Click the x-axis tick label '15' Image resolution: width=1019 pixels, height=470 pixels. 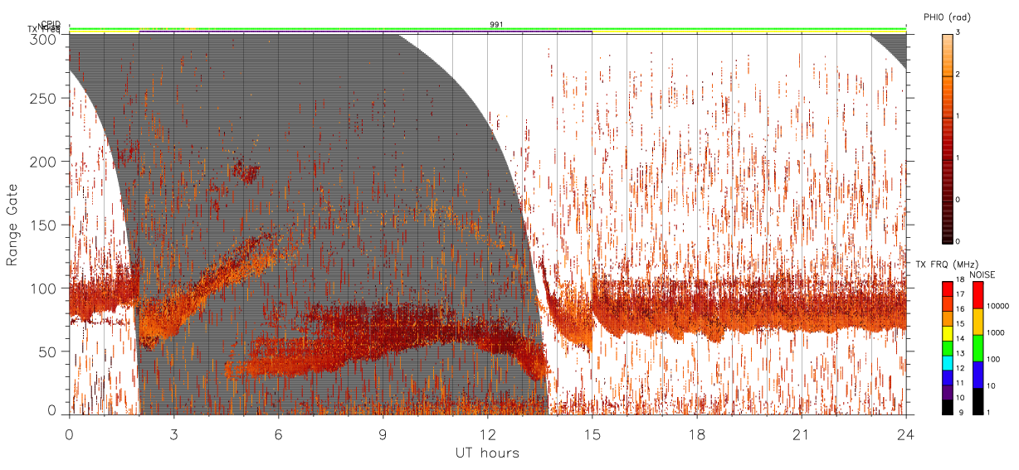coord(592,435)
